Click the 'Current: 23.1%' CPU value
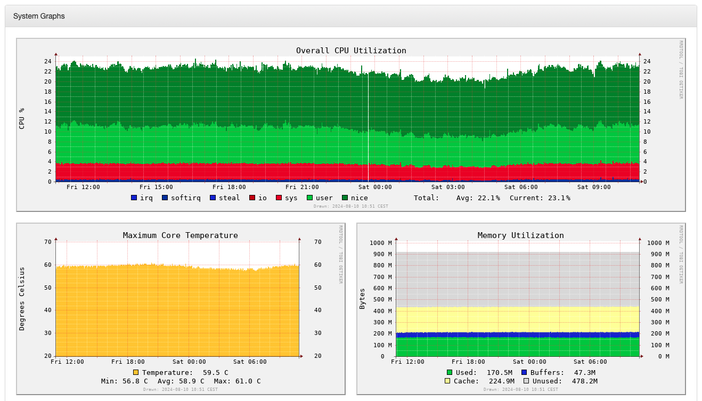 [540, 198]
